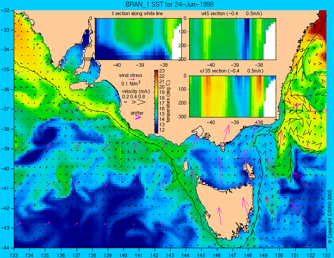Click the temperature color bar legend
The image size is (334, 258).
coord(156,101)
